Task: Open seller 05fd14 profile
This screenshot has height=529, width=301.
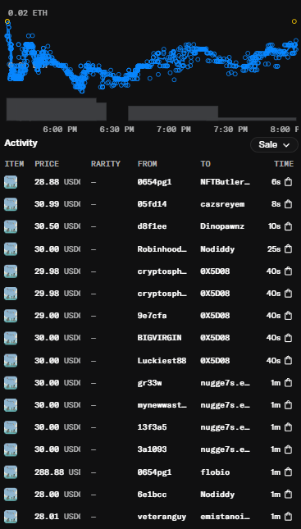Action: (152, 204)
